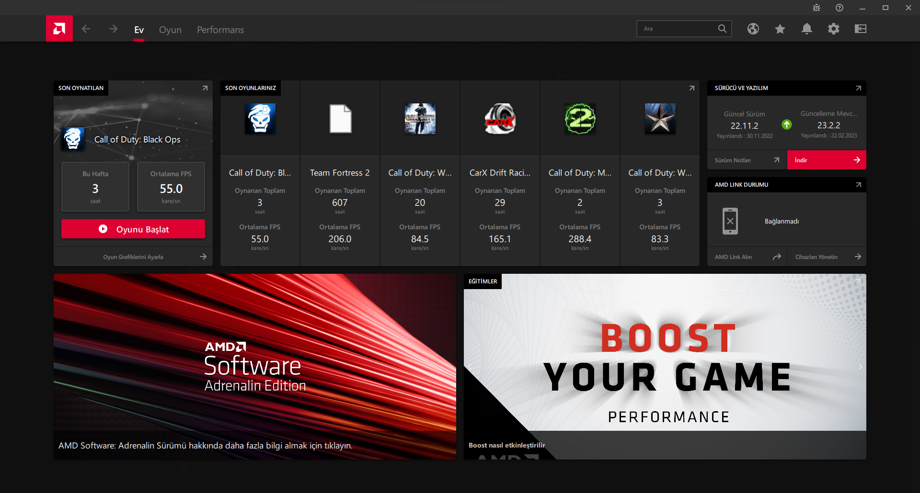The height and width of the screenshot is (493, 920).
Task: Click the disconnected phone icon
Action: [x=730, y=221]
